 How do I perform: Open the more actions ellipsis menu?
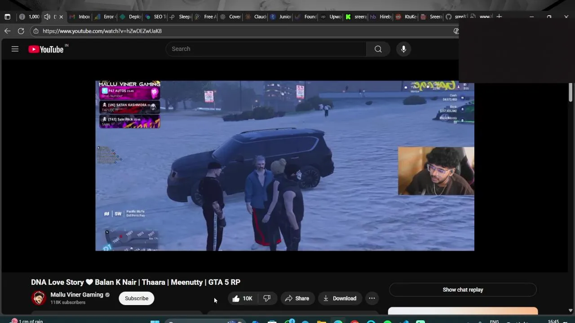[x=372, y=298]
